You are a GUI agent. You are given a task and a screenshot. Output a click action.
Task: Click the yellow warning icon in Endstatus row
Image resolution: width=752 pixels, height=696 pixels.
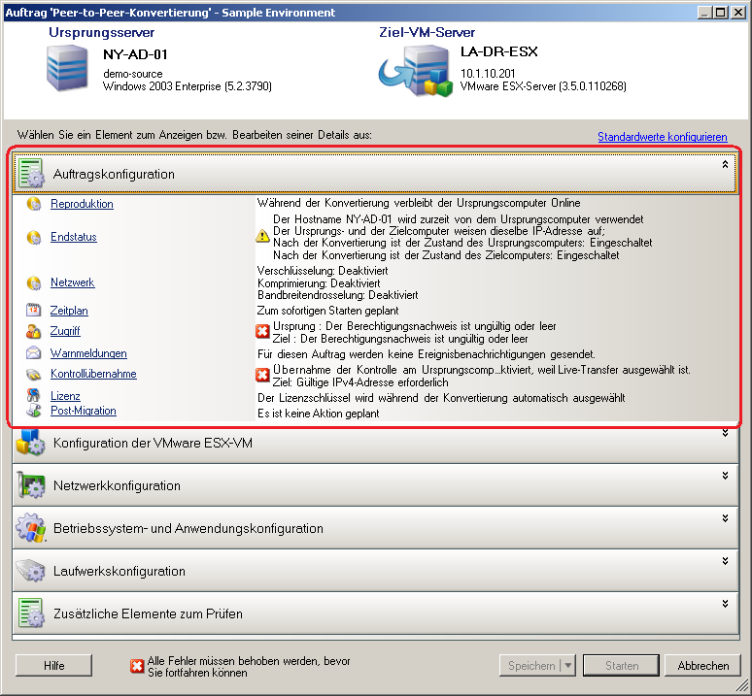tap(262, 236)
